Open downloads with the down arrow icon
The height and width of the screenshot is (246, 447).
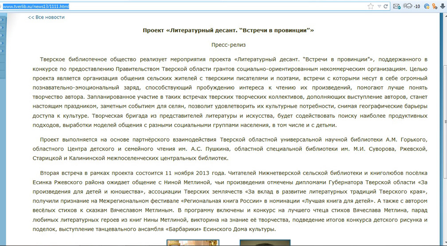coord(443,6)
